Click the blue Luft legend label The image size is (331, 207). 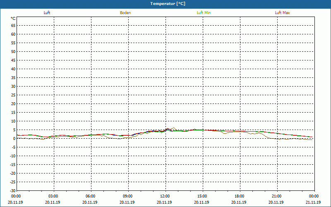(x=47, y=13)
